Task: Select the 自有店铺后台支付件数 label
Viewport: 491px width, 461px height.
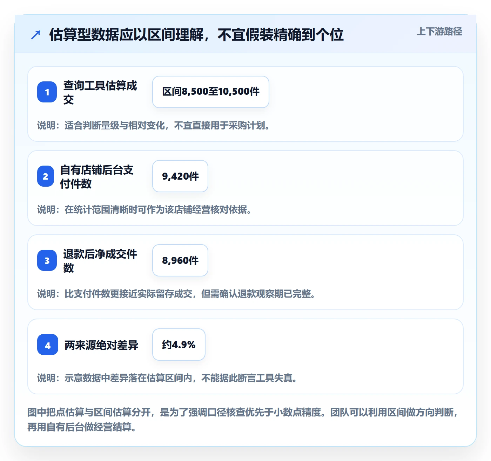Action: 97,176
